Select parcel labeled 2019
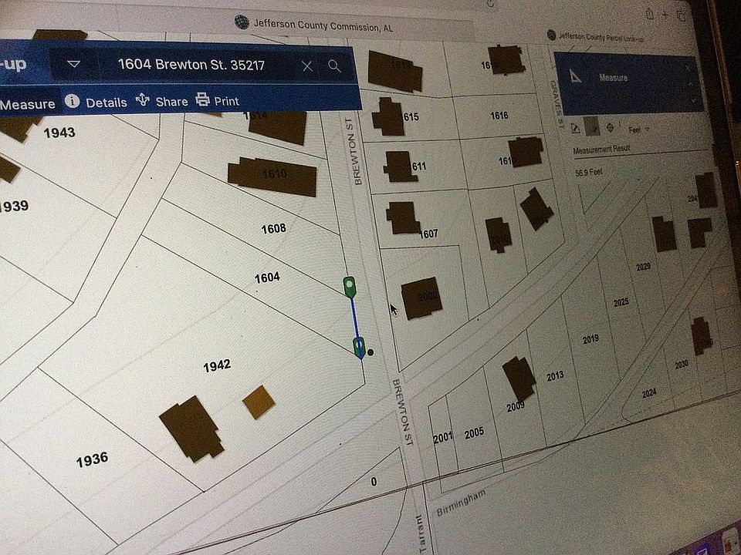The width and height of the screenshot is (741, 555). [590, 339]
